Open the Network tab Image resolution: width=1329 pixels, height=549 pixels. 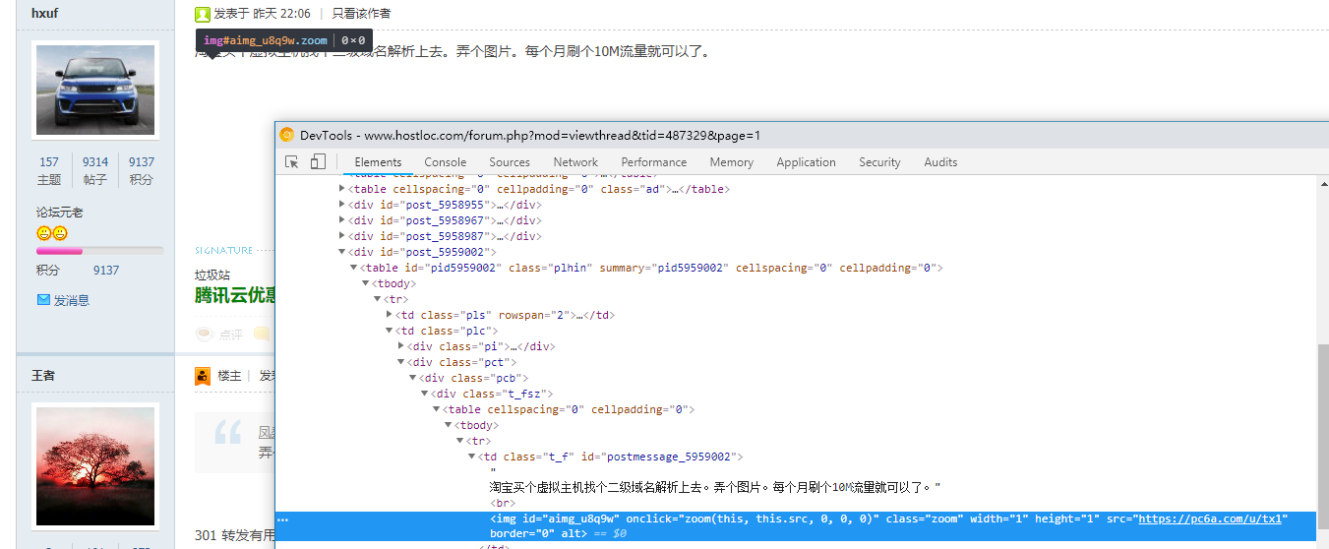point(575,162)
